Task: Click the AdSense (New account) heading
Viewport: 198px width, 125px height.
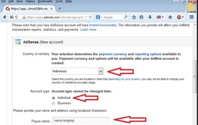Action: click(x=43, y=42)
